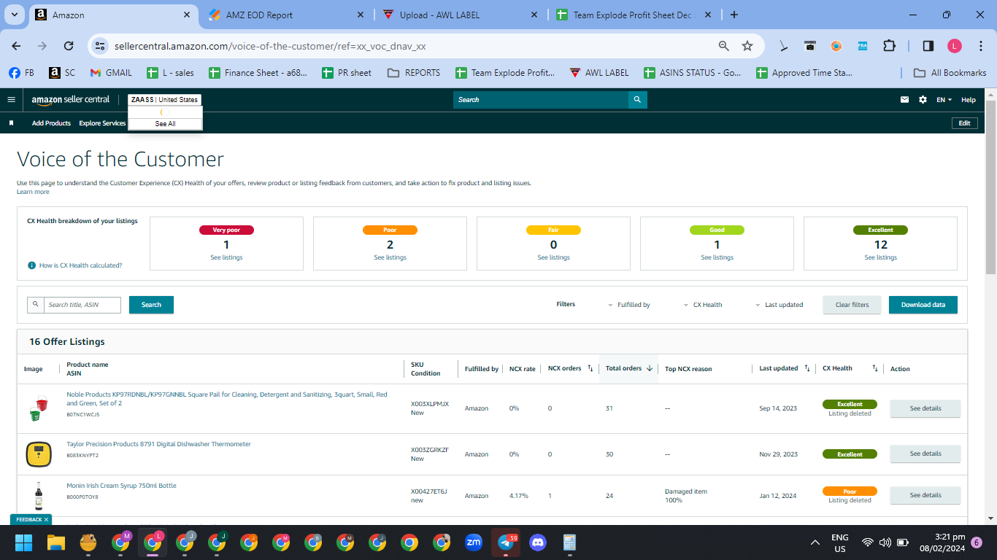Click the Learn more link
The width and height of the screenshot is (997, 560).
[33, 192]
